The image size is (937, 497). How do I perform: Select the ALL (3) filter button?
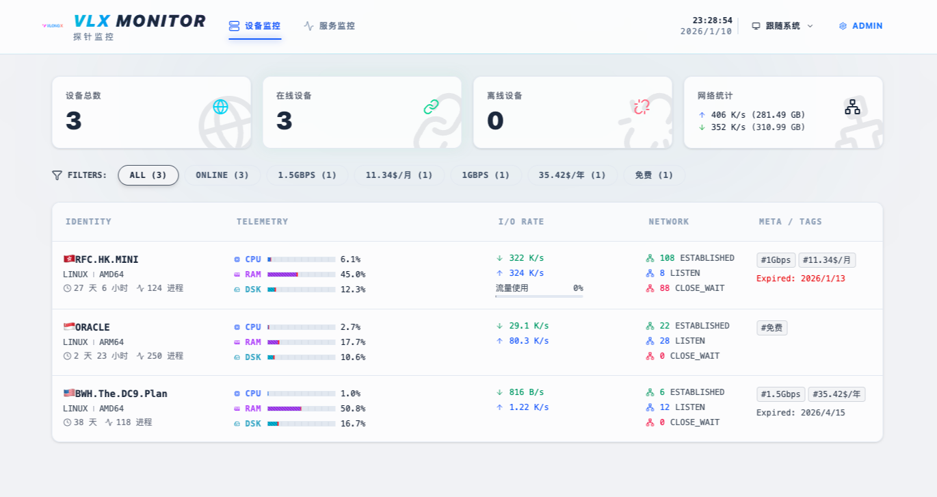coord(148,175)
